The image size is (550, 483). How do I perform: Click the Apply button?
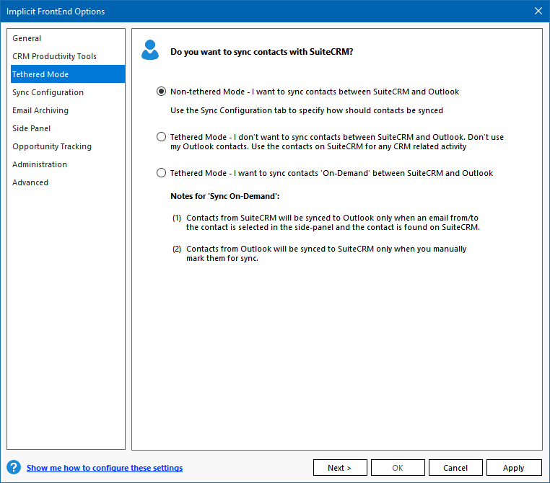click(514, 468)
